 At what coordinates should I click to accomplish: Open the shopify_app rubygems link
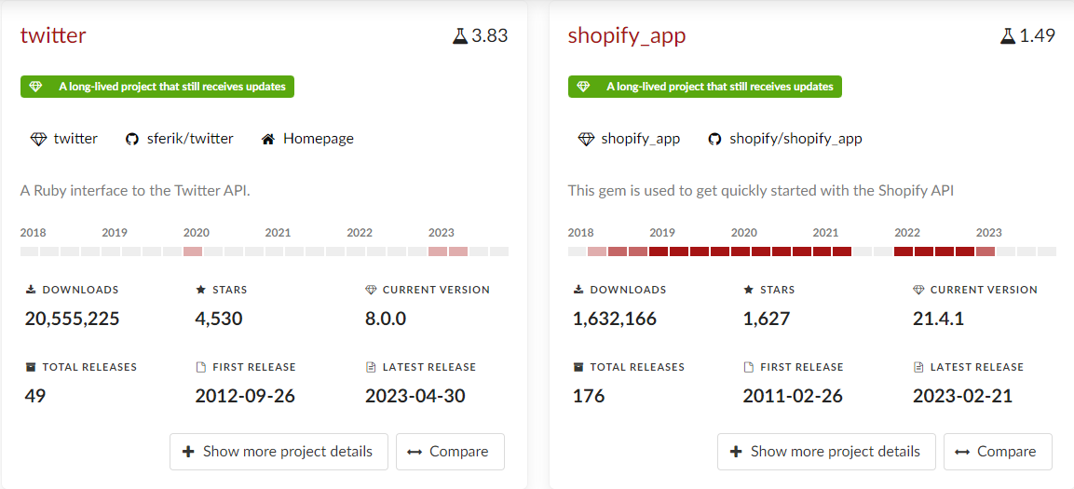[630, 139]
